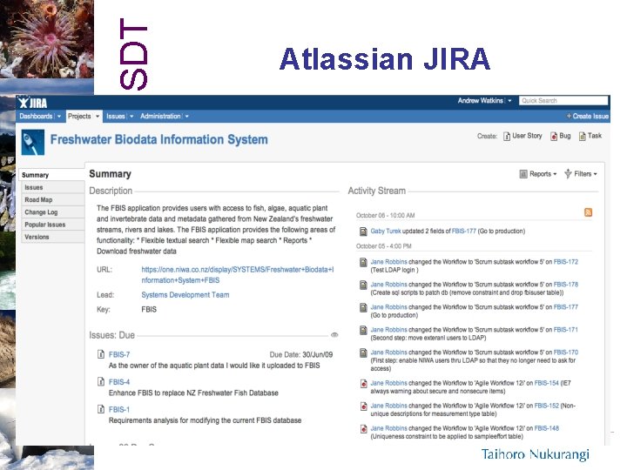Switch to the Change Log tab
This screenshot has height=470, width=627.
click(52, 212)
